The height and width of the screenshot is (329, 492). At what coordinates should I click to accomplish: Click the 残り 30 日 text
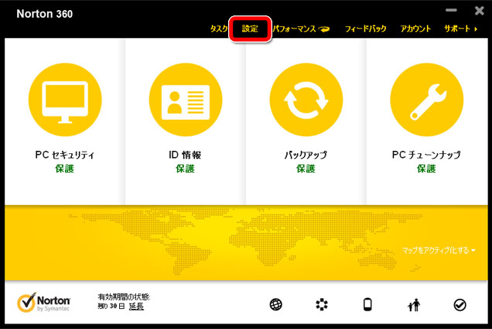tap(111, 306)
